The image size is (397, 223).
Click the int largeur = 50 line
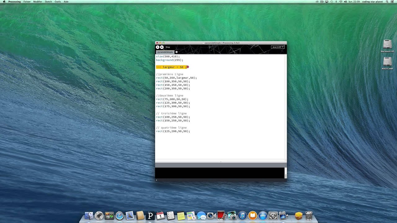(x=172, y=67)
